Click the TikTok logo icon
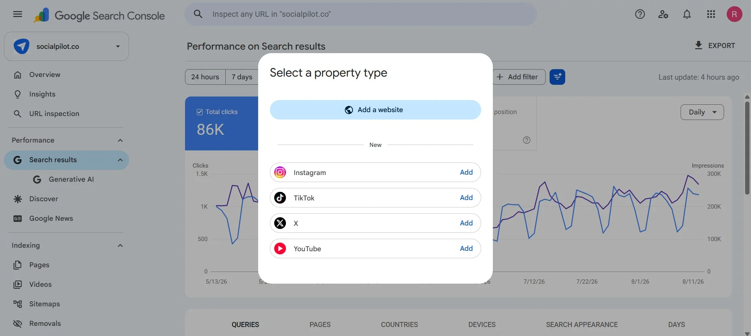 (x=280, y=198)
